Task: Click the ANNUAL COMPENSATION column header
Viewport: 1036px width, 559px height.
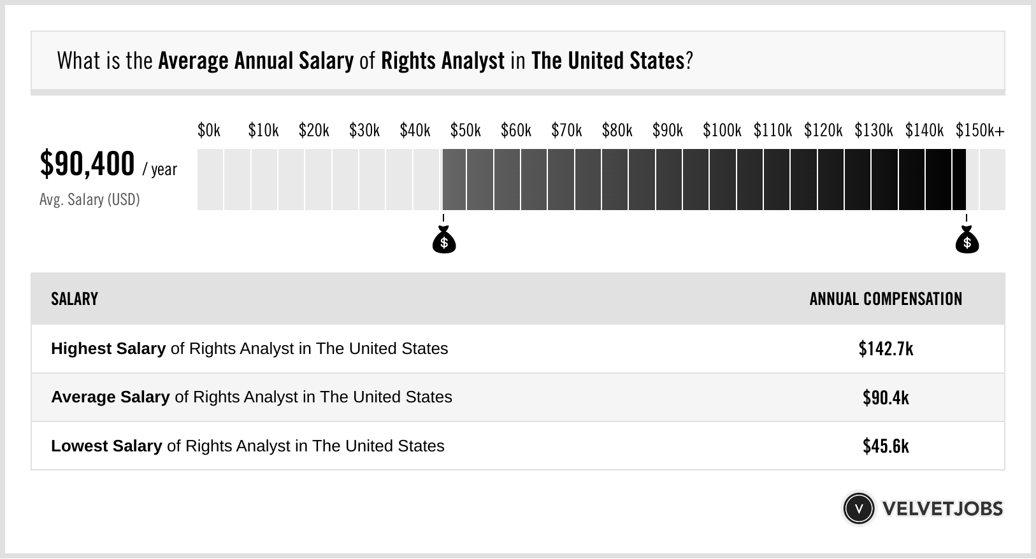Action: (x=886, y=299)
